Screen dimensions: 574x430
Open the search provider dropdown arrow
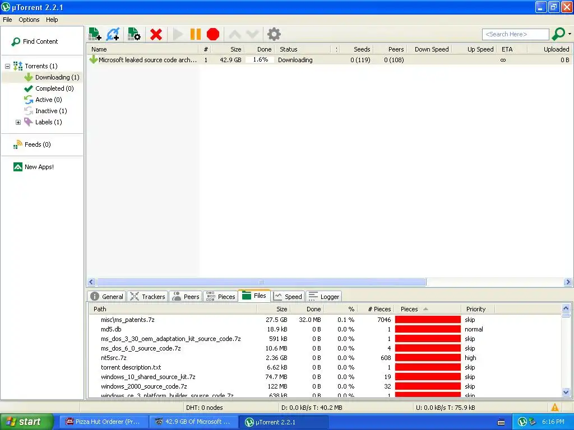[570, 34]
